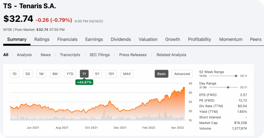The image size is (264, 138).
Task: Select the 6M chart period
Action: 55,74
